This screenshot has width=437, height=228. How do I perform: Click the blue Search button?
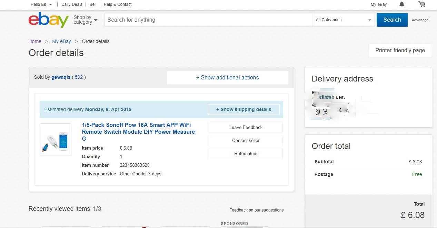pos(392,20)
